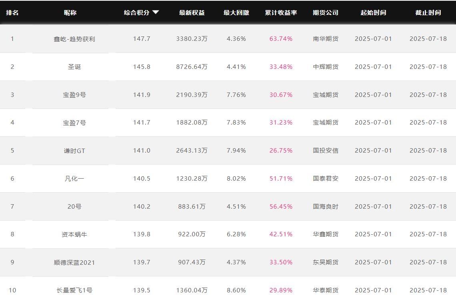Click the 907.43万 equity value
Screen dimensions: 456x304
click(192, 262)
